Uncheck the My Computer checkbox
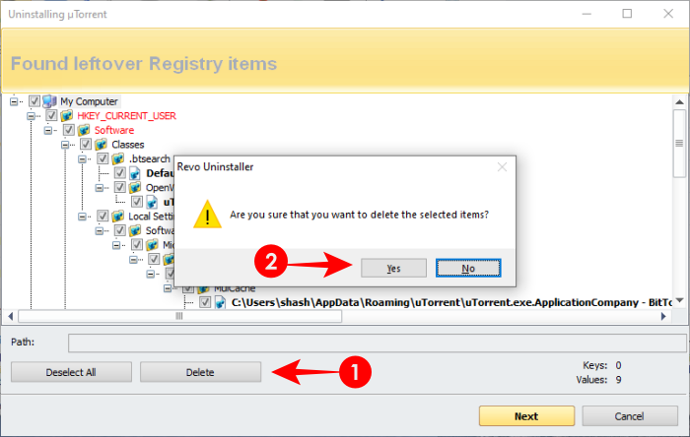Viewport: 690px width, 437px height. (34, 101)
